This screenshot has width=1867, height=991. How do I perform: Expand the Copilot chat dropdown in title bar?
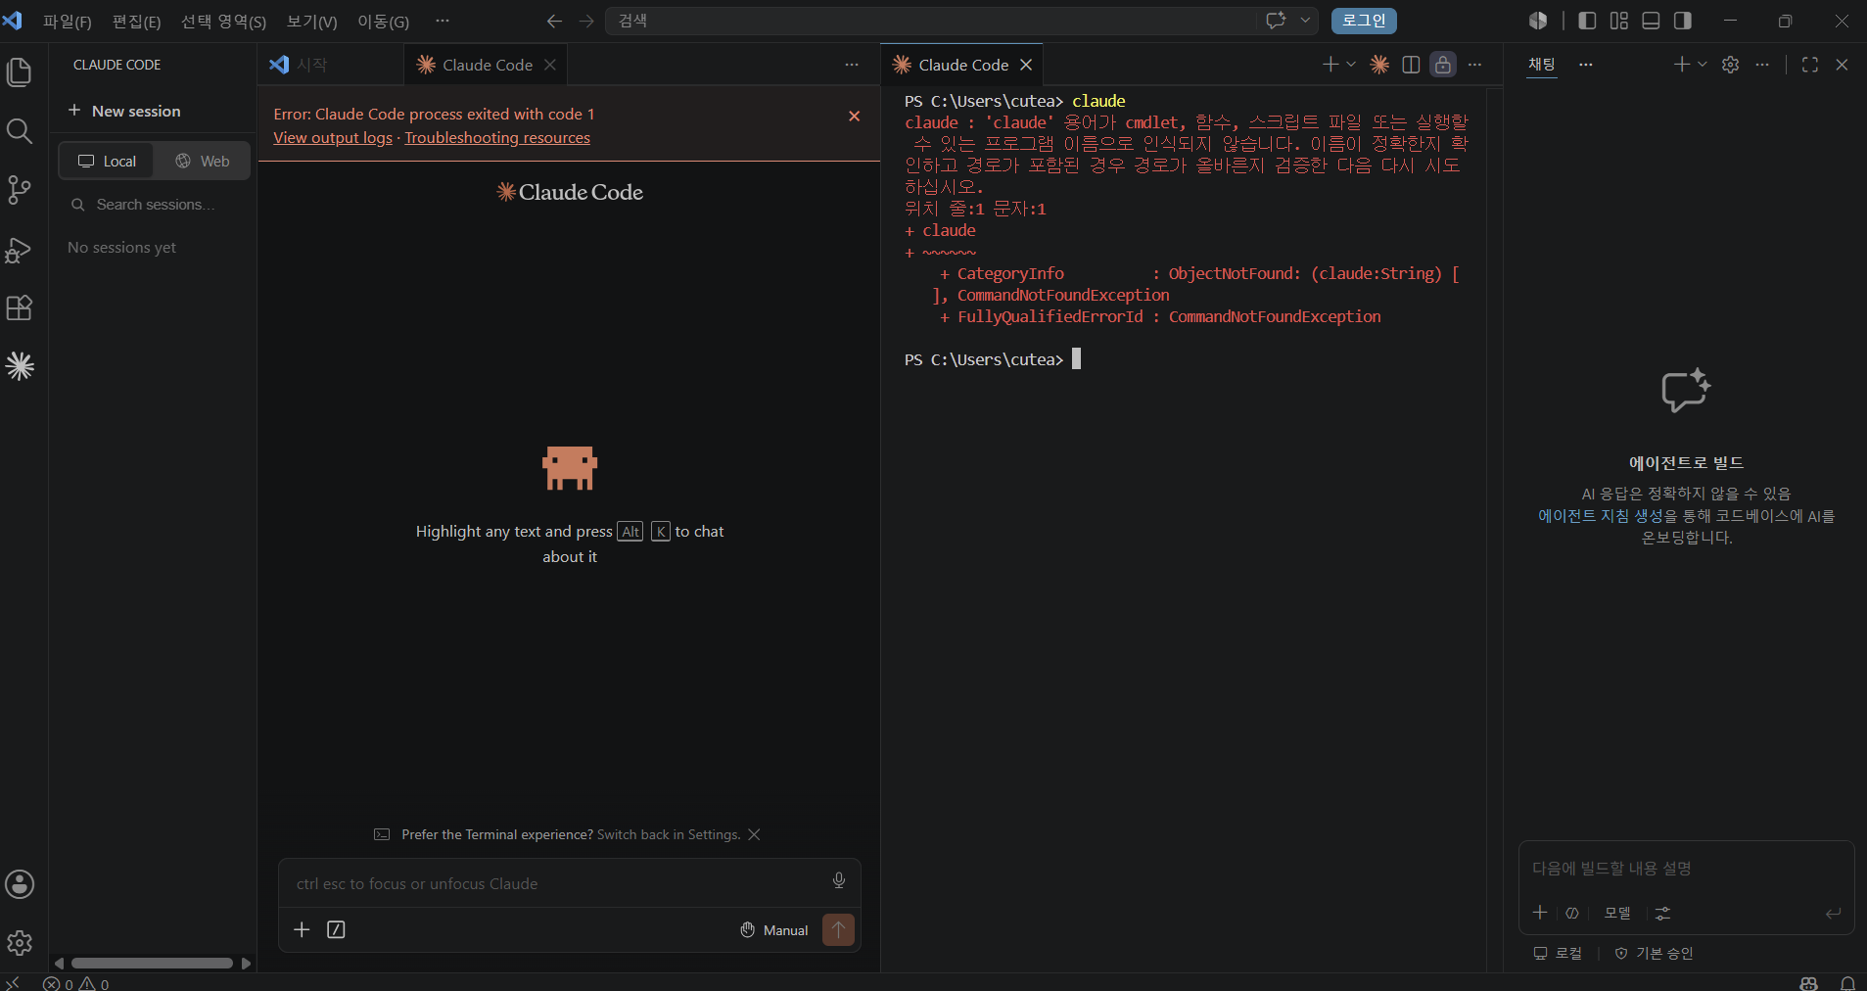point(1305,21)
